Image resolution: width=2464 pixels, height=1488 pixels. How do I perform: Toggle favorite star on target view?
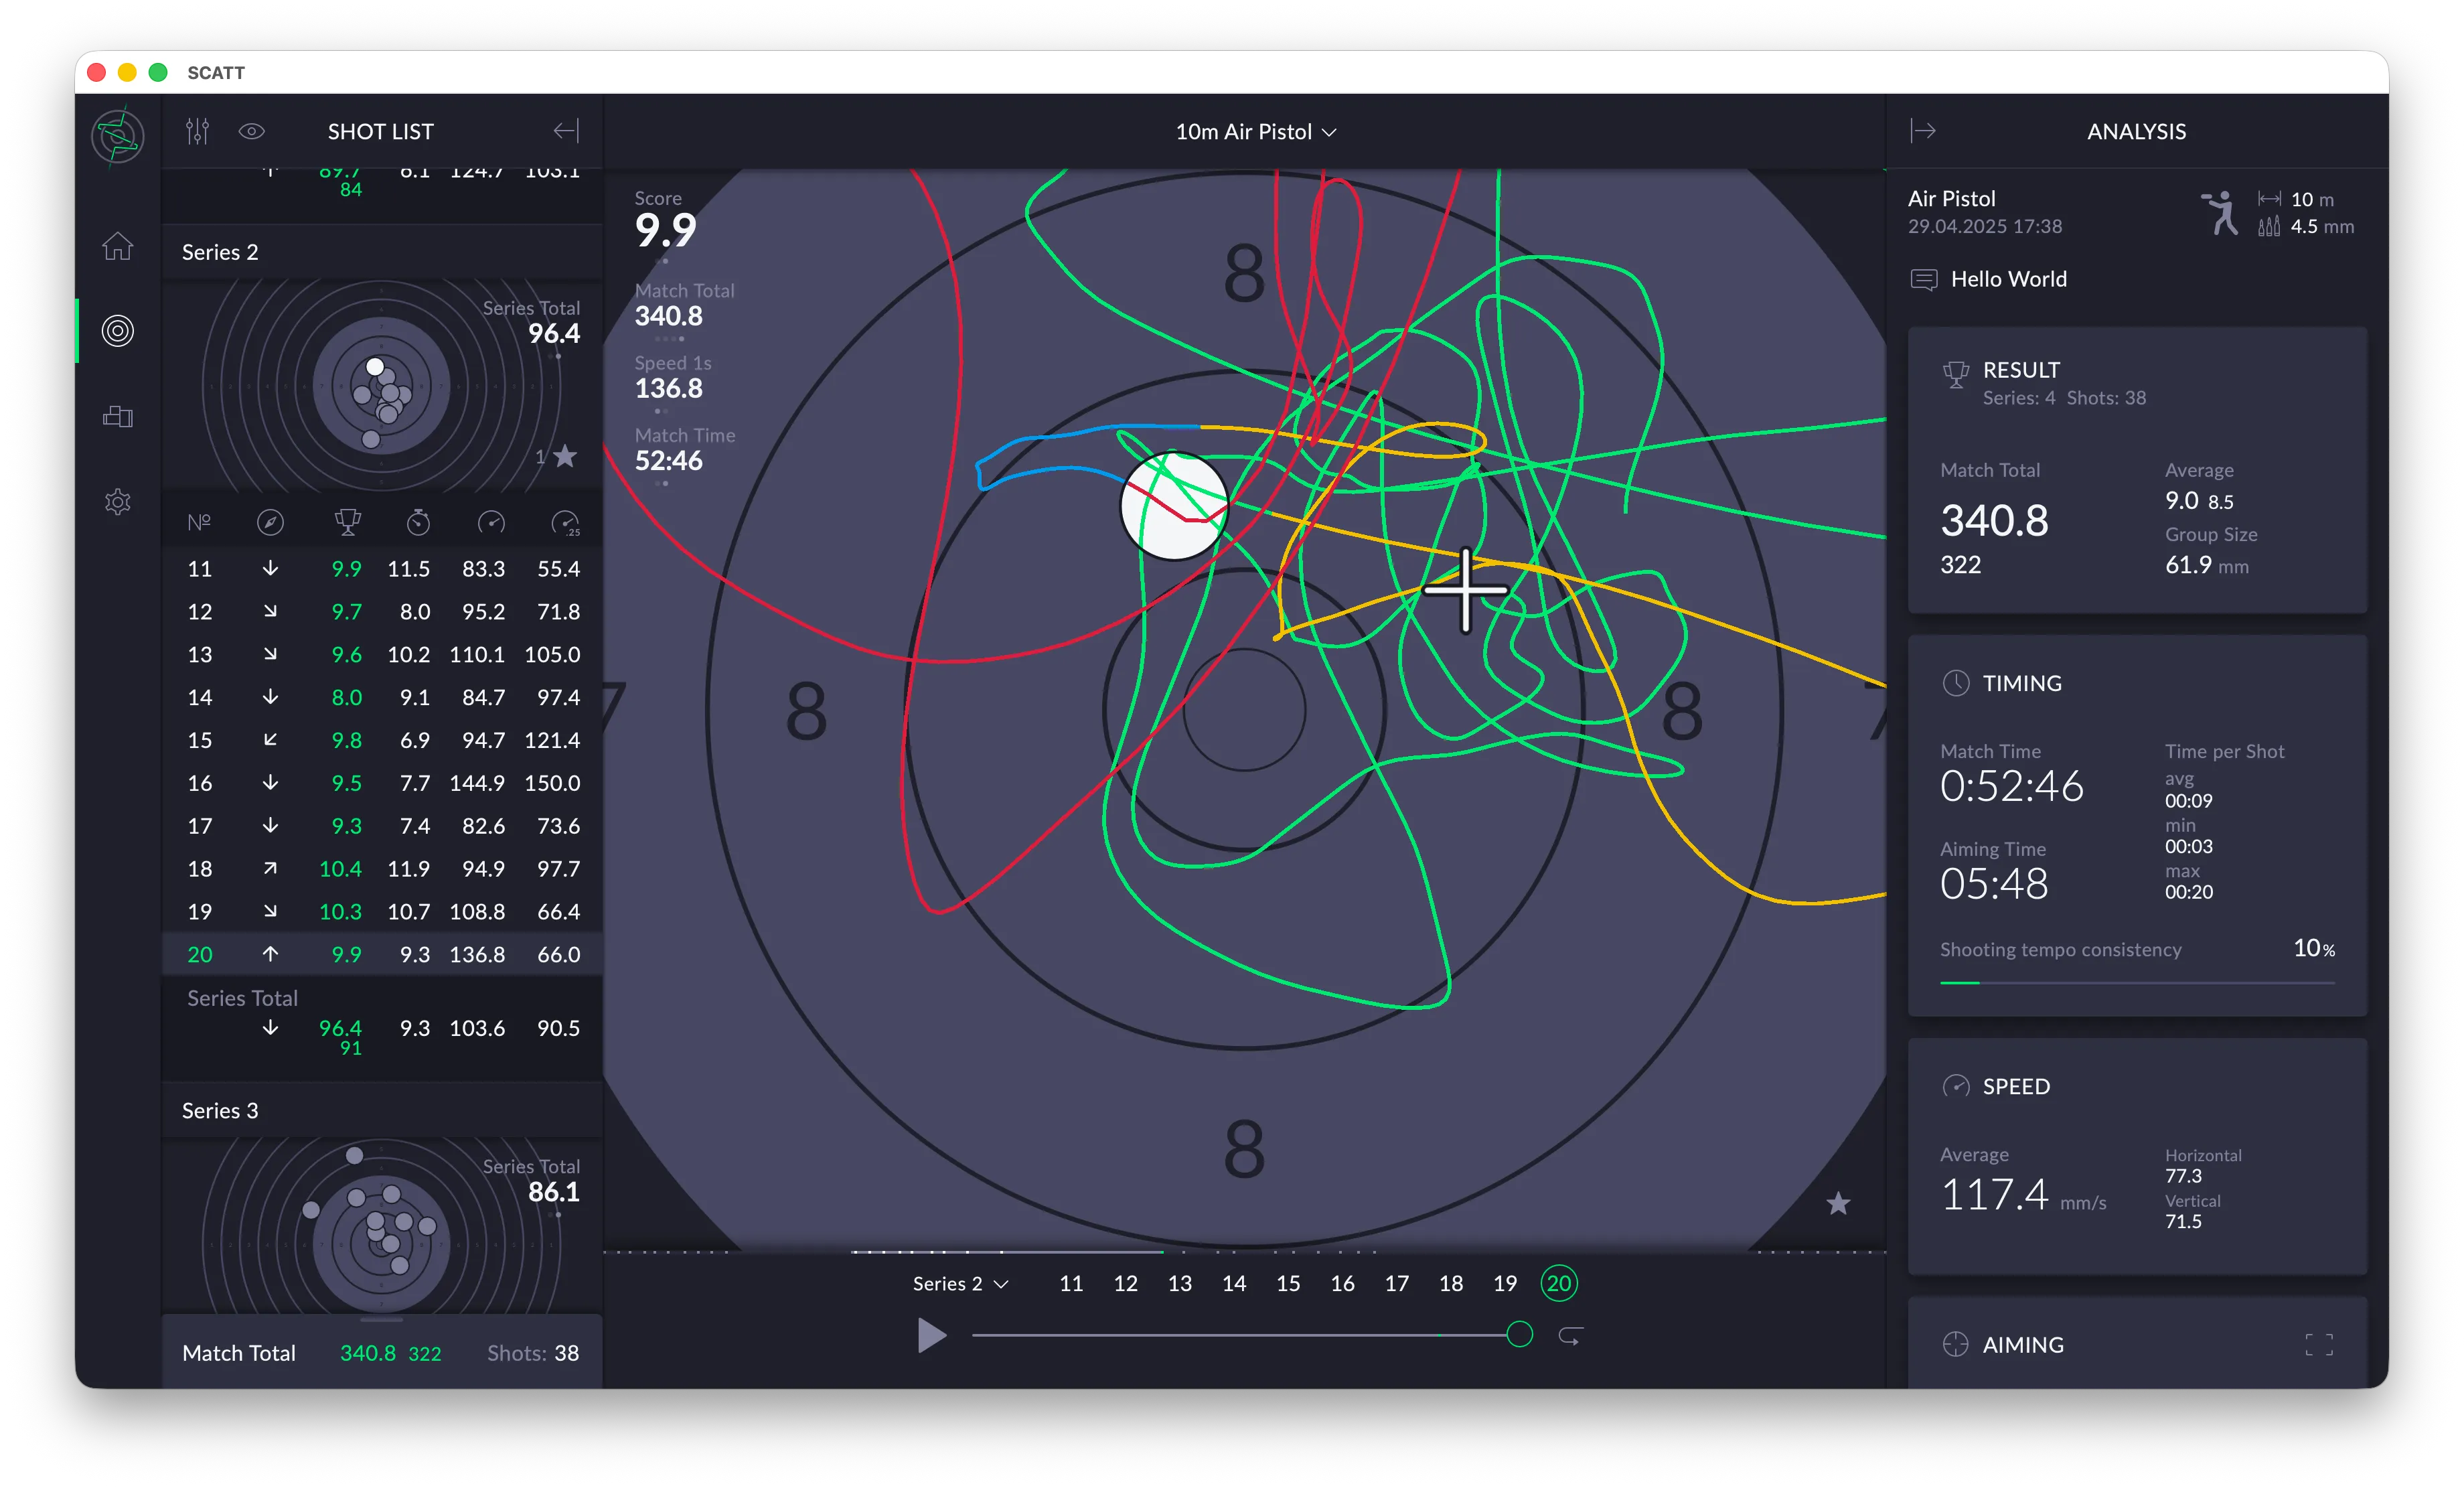[x=1838, y=1204]
